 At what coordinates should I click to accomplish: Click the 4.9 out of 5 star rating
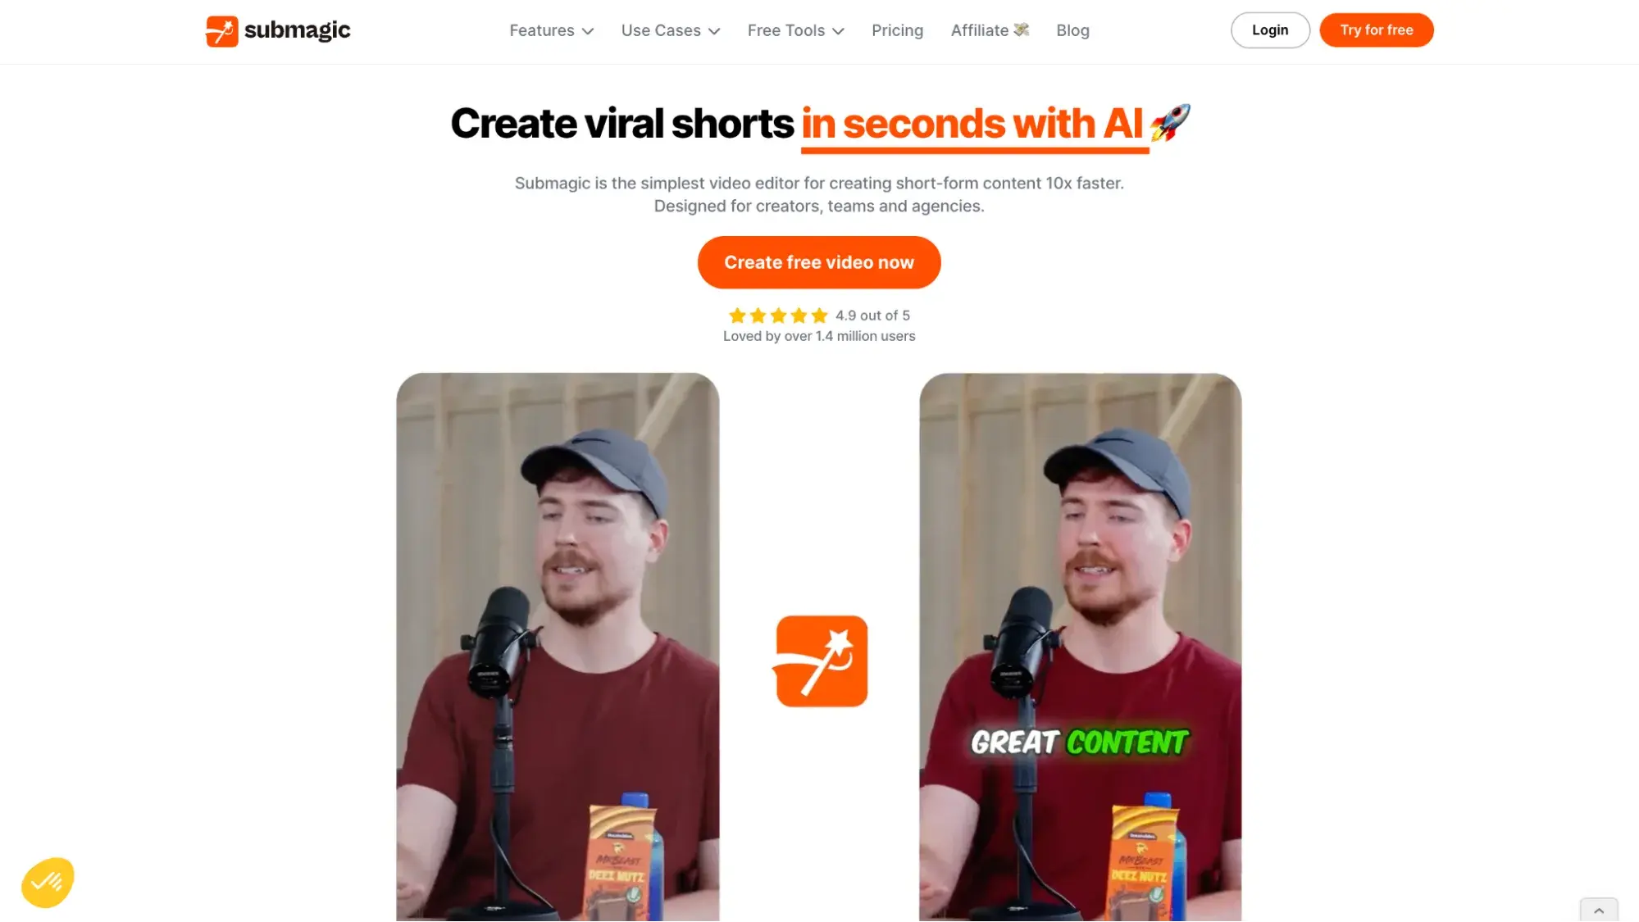pos(820,314)
